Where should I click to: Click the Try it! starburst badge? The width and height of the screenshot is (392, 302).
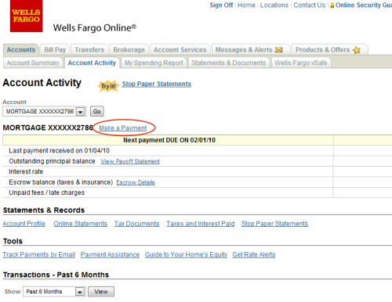point(108,86)
